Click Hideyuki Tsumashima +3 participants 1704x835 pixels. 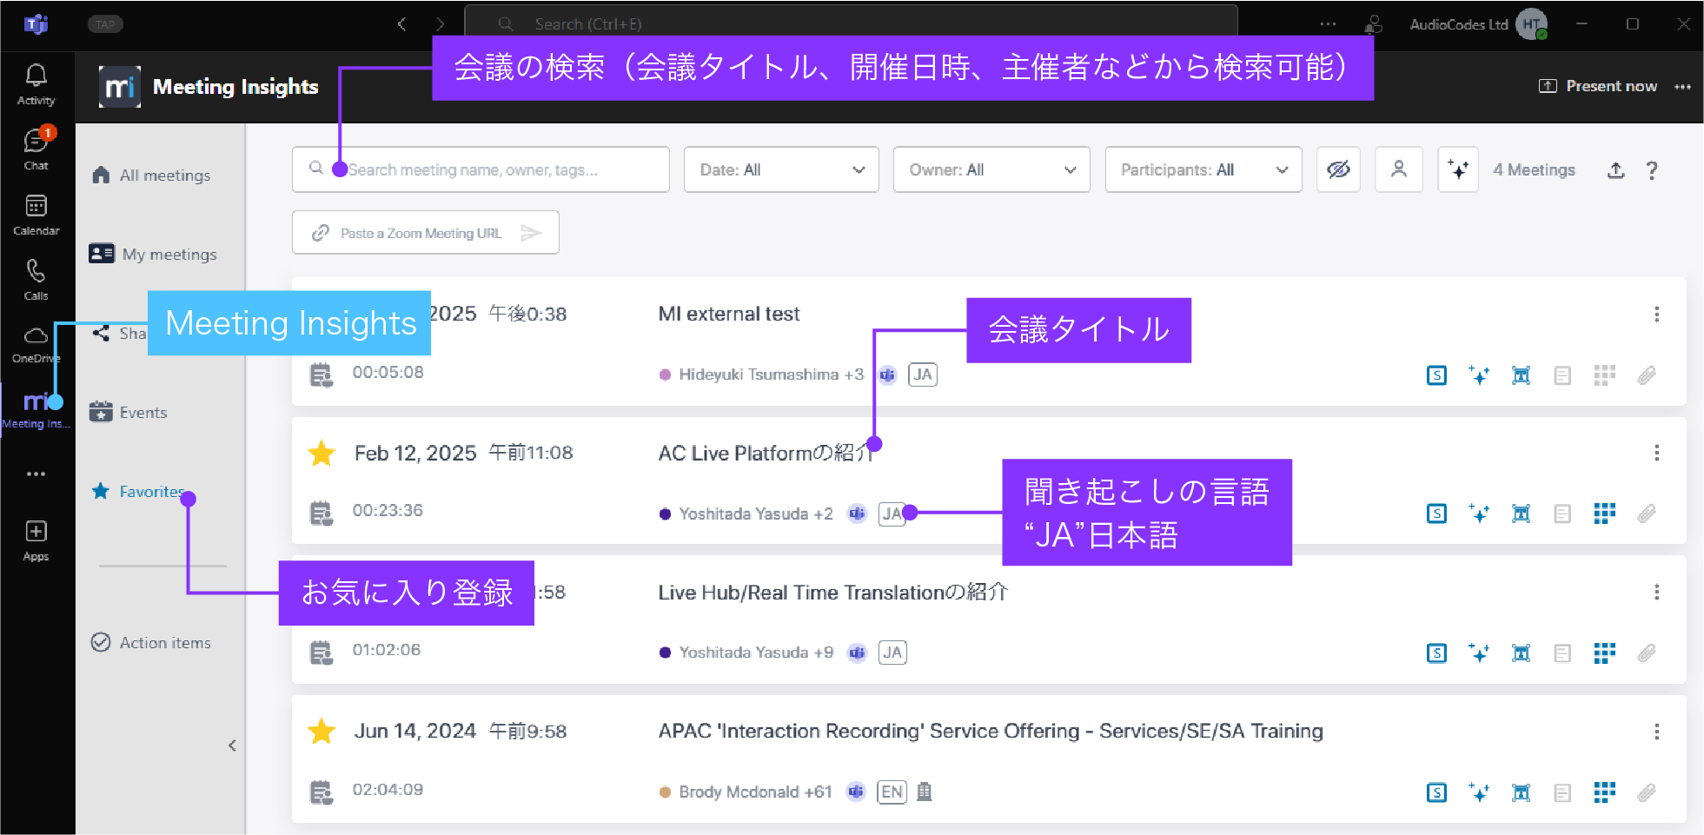(771, 374)
